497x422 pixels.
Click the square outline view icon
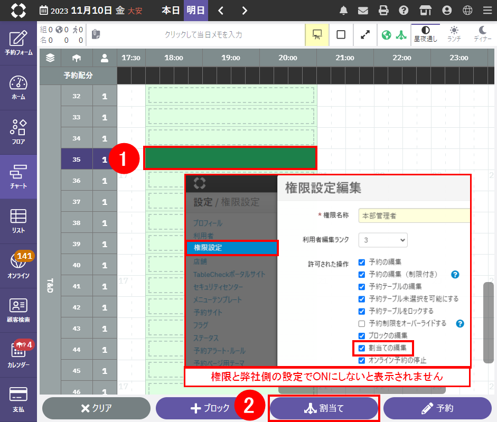click(341, 34)
